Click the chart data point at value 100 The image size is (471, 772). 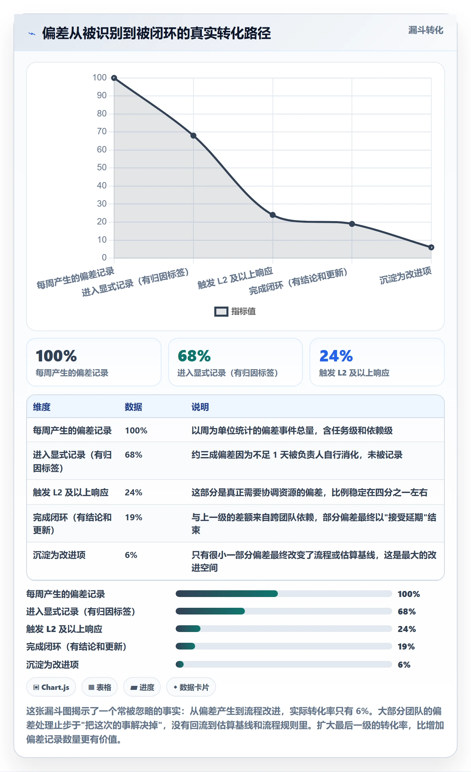pos(114,78)
